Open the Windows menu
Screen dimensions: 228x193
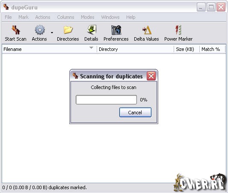coord(110,17)
